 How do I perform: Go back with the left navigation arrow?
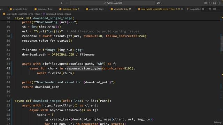pos(62,3)
